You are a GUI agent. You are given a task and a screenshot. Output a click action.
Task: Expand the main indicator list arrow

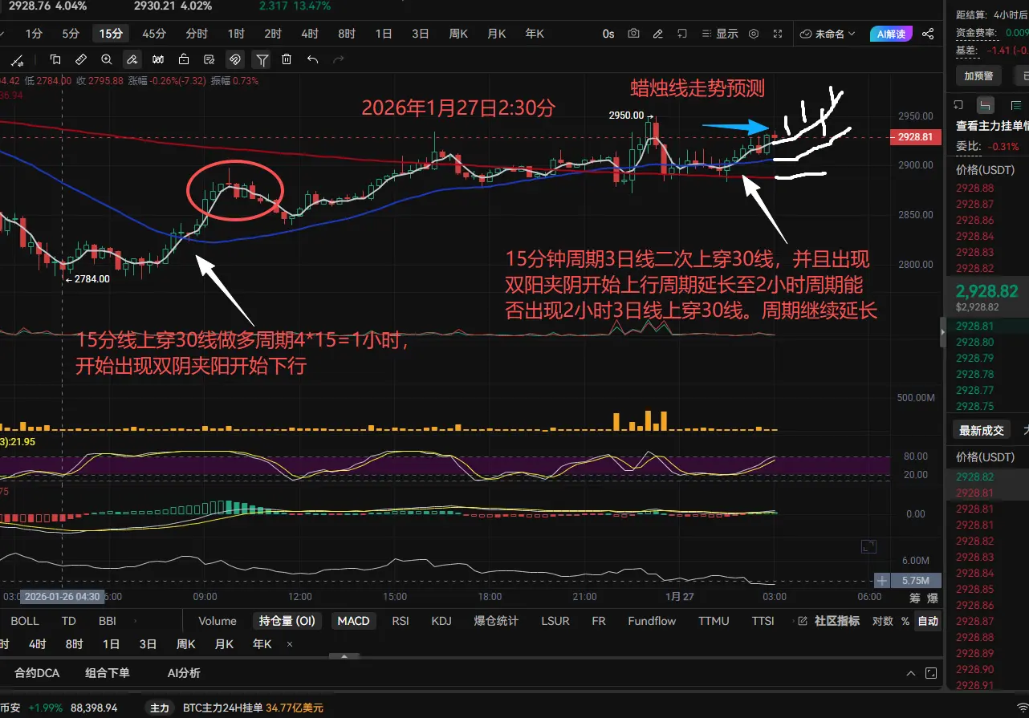(135, 621)
